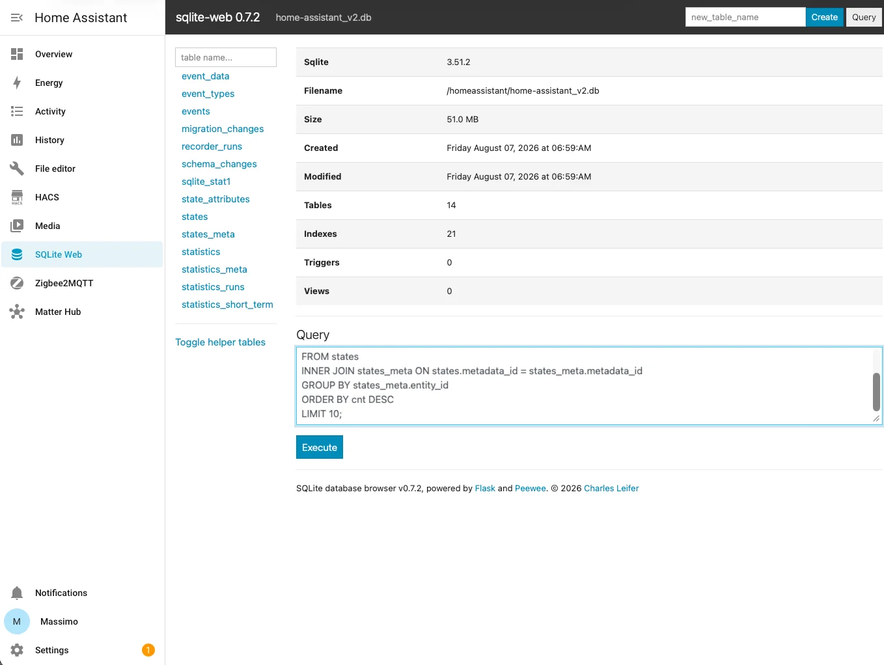The height and width of the screenshot is (665, 884).
Task: Click the filename value /homeassistant/home-assistant_v2.db
Action: point(523,90)
